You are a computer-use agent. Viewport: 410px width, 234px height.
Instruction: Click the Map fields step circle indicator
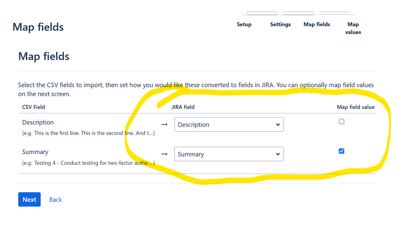coord(317,13)
